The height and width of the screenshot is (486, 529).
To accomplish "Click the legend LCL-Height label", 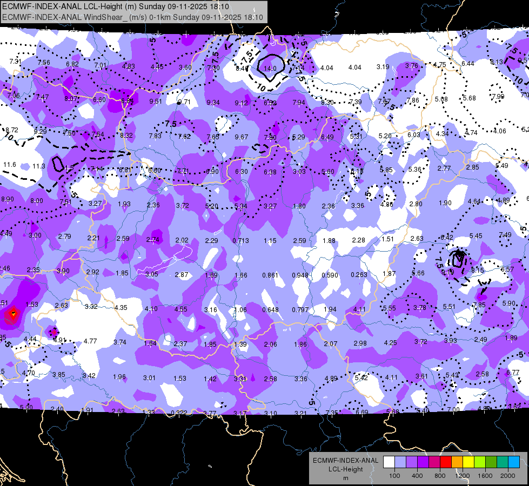I will coord(345,469).
